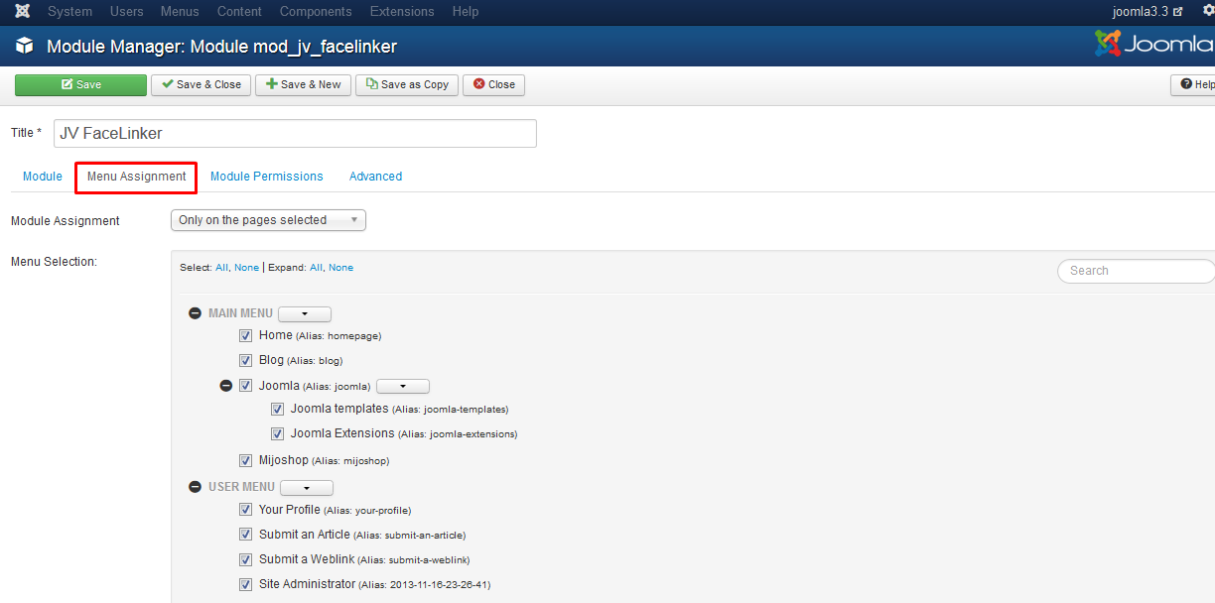1215x603 pixels.
Task: Collapse the User Menu section minus icon
Action: click(x=195, y=487)
